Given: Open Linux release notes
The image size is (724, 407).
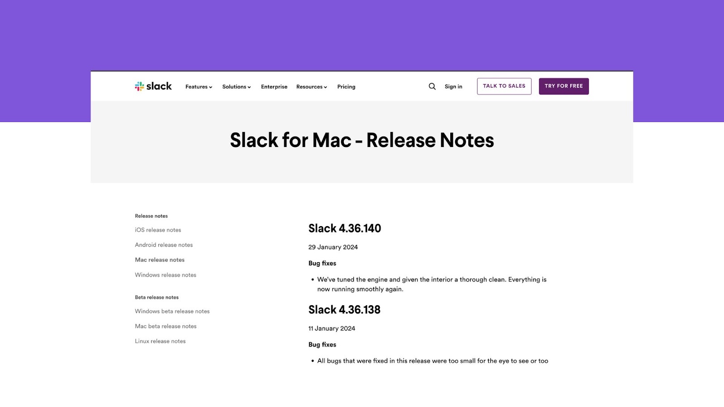Looking at the screenshot, I should [160, 341].
